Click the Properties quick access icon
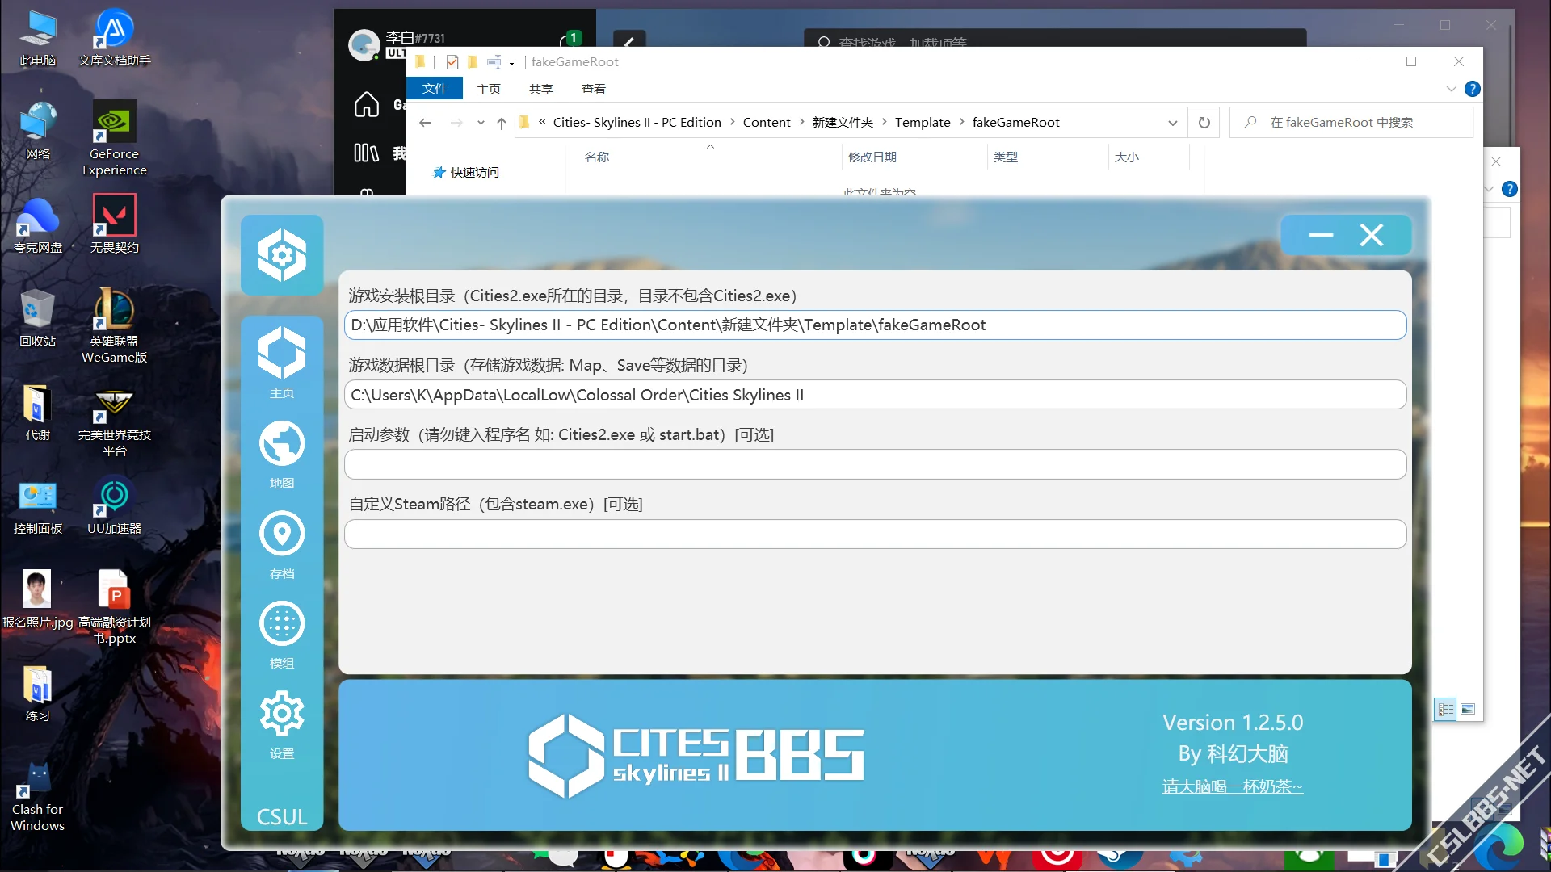Image resolution: width=1551 pixels, height=872 pixels. pyautogui.click(x=452, y=62)
